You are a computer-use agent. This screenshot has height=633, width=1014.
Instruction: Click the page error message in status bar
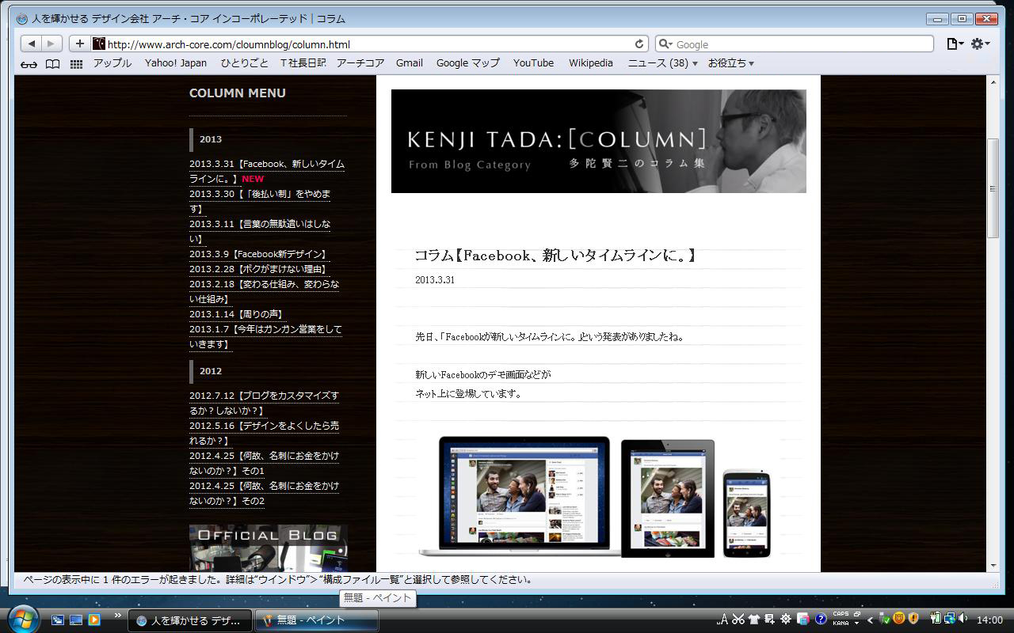277,579
